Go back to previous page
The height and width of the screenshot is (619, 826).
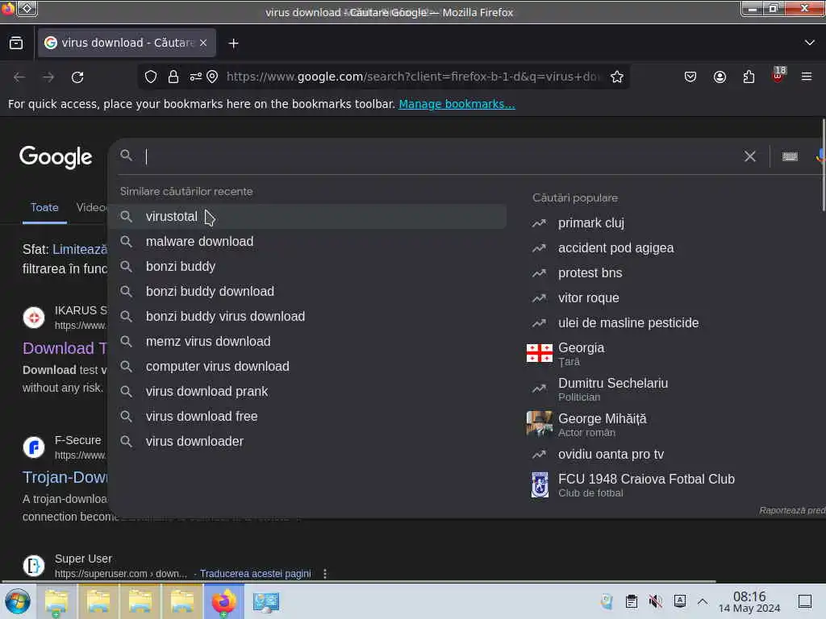(x=19, y=77)
